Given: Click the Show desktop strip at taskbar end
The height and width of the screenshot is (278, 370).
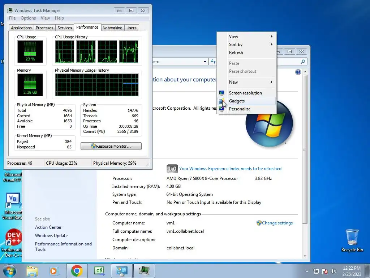Looking at the screenshot, I should click(368, 271).
